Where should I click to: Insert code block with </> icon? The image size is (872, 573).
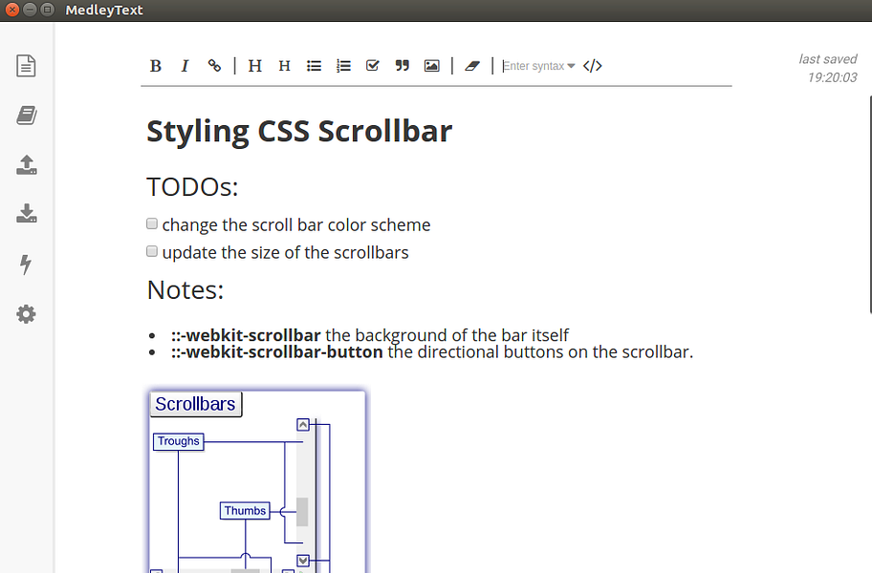tap(592, 66)
